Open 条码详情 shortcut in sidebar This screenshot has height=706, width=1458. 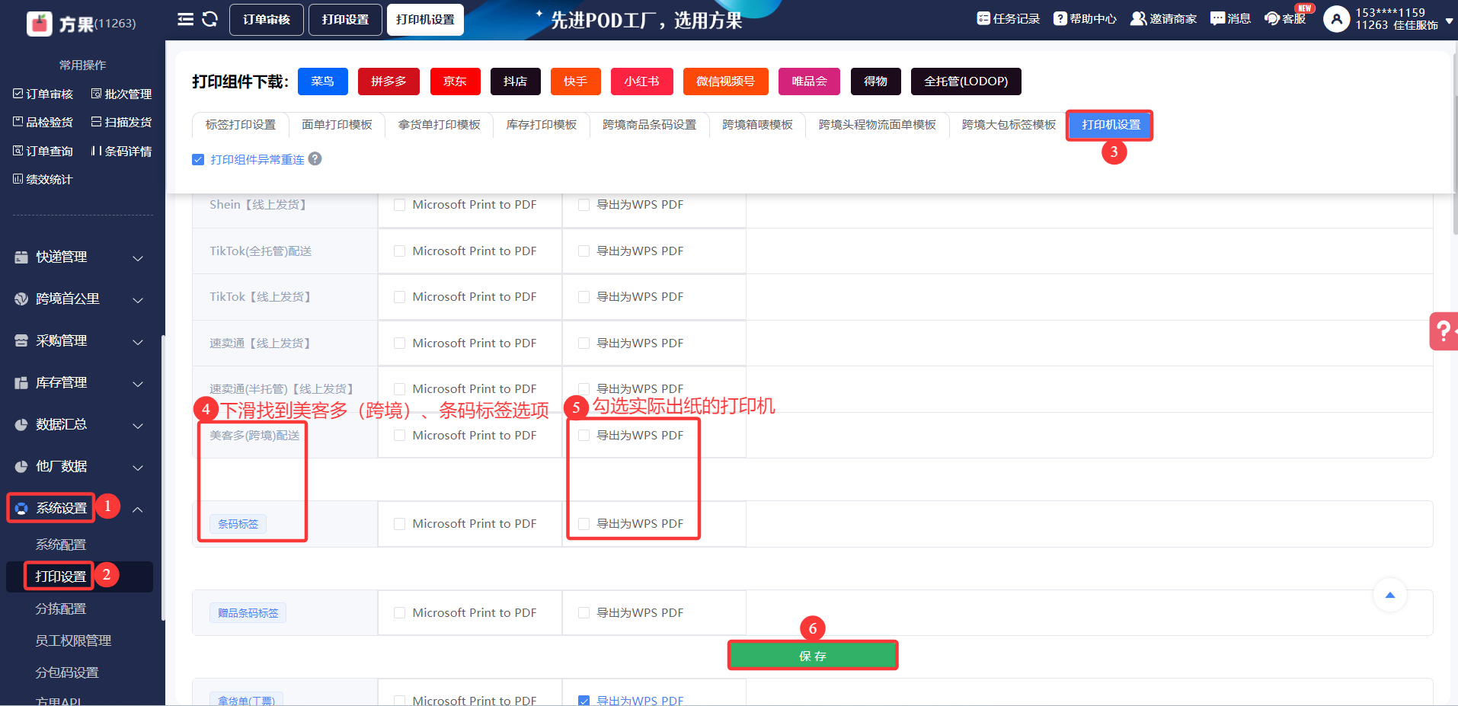(122, 151)
